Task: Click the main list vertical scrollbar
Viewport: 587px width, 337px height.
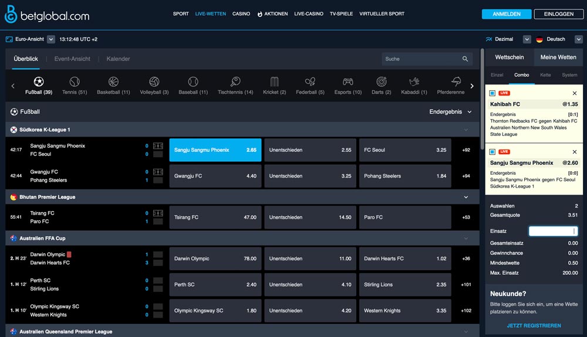Action: tap(482, 99)
